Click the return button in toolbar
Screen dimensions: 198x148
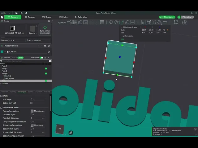pyautogui.click(x=62, y=23)
